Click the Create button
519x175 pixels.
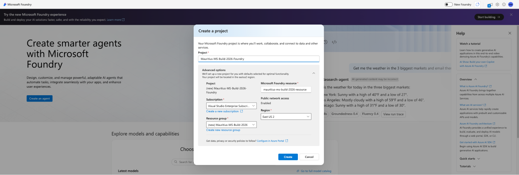tap(288, 157)
